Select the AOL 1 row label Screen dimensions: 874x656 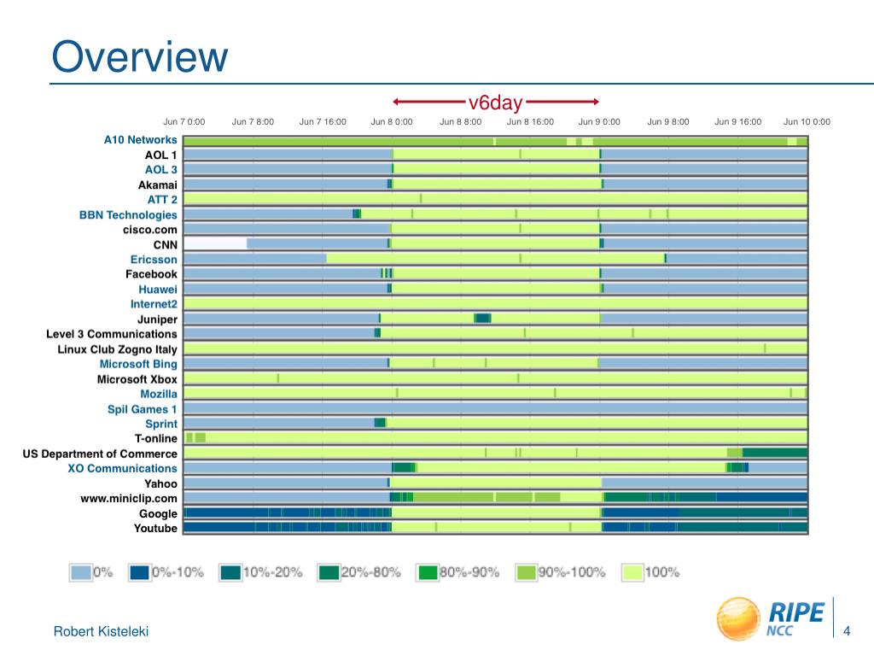click(x=161, y=155)
